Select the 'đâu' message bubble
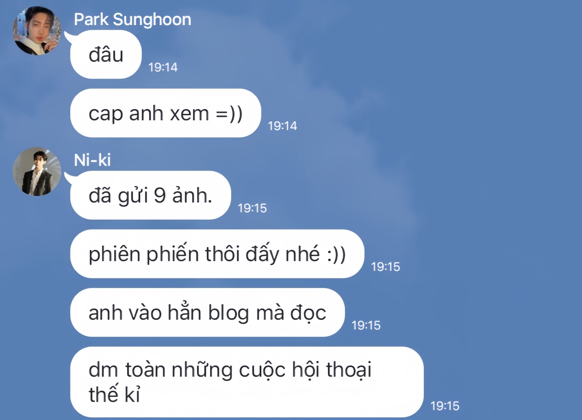The image size is (582, 420). click(106, 54)
